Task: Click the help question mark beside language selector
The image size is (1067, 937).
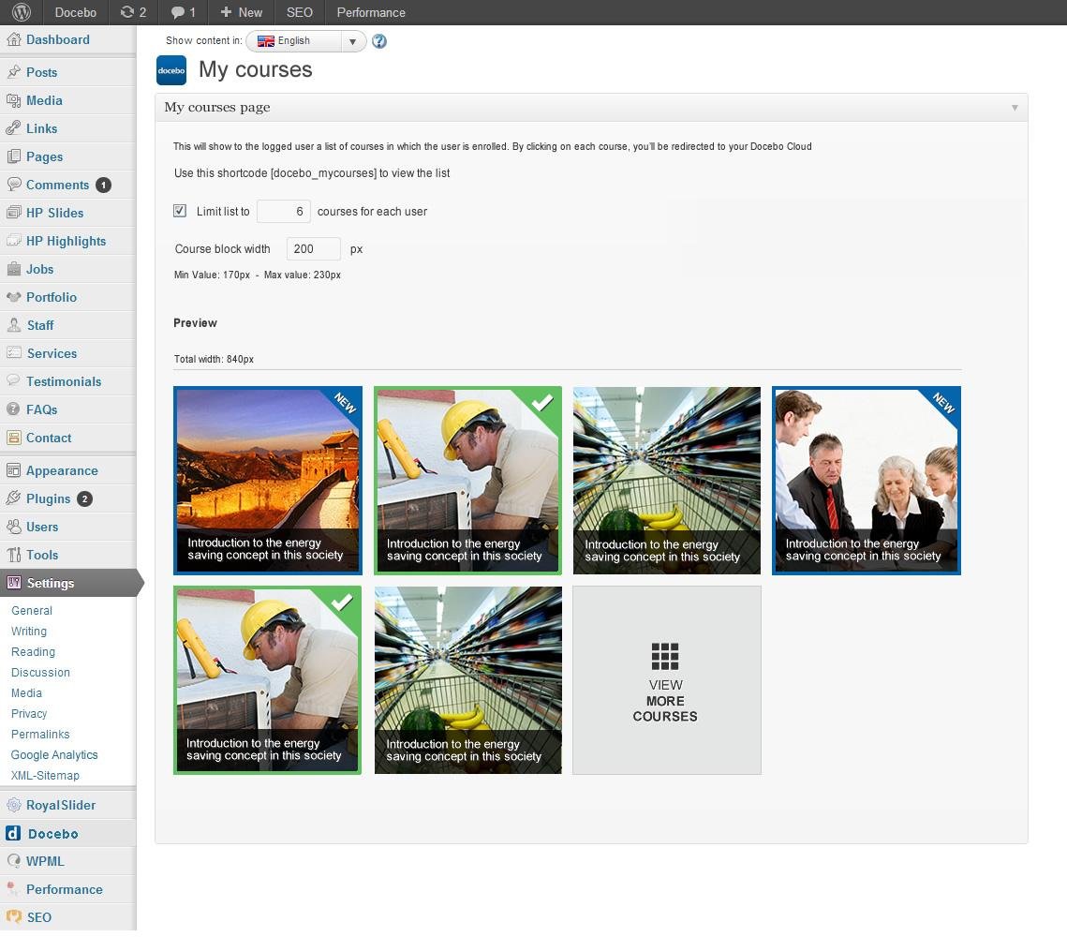Action: pyautogui.click(x=378, y=41)
